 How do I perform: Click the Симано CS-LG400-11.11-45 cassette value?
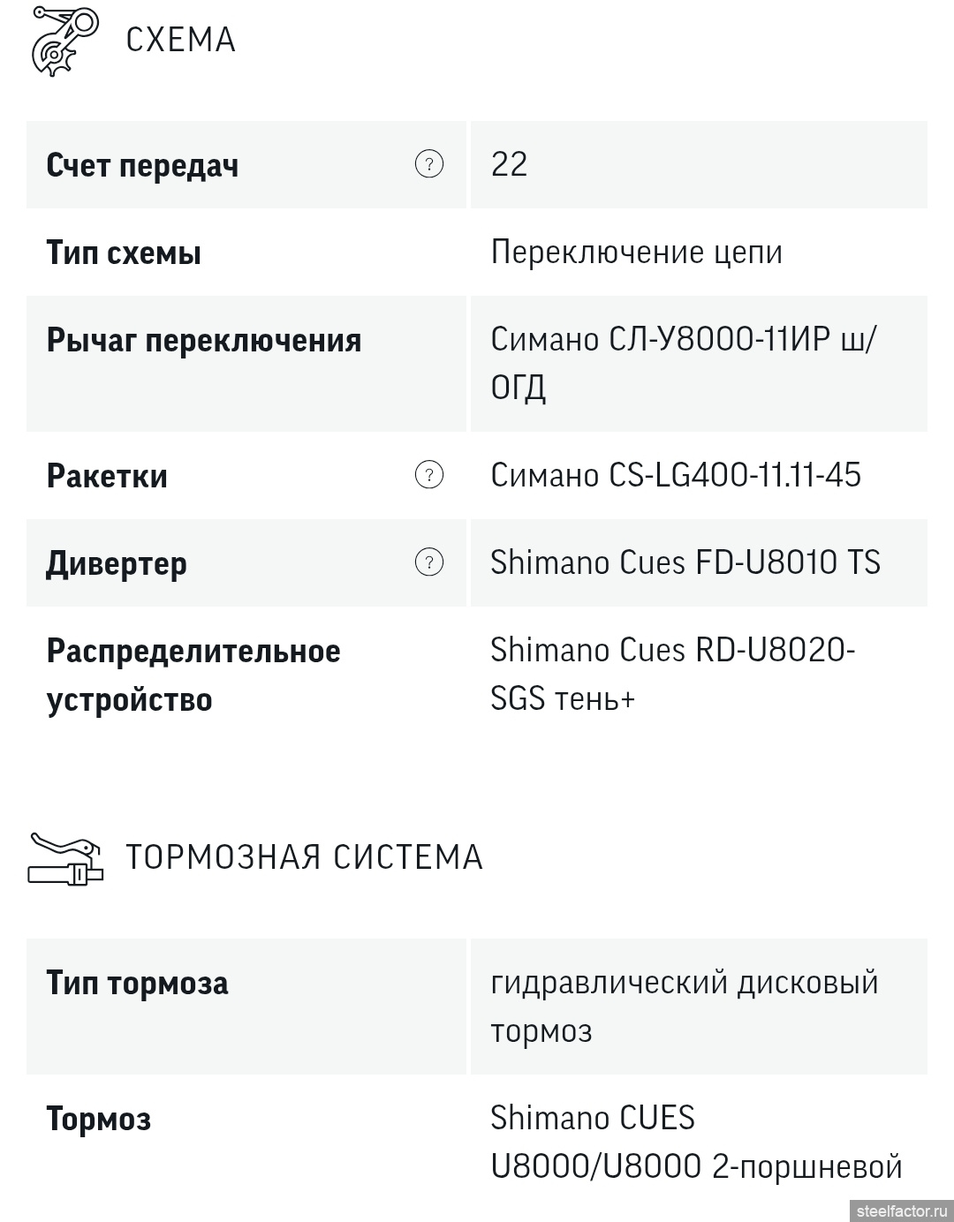[676, 475]
